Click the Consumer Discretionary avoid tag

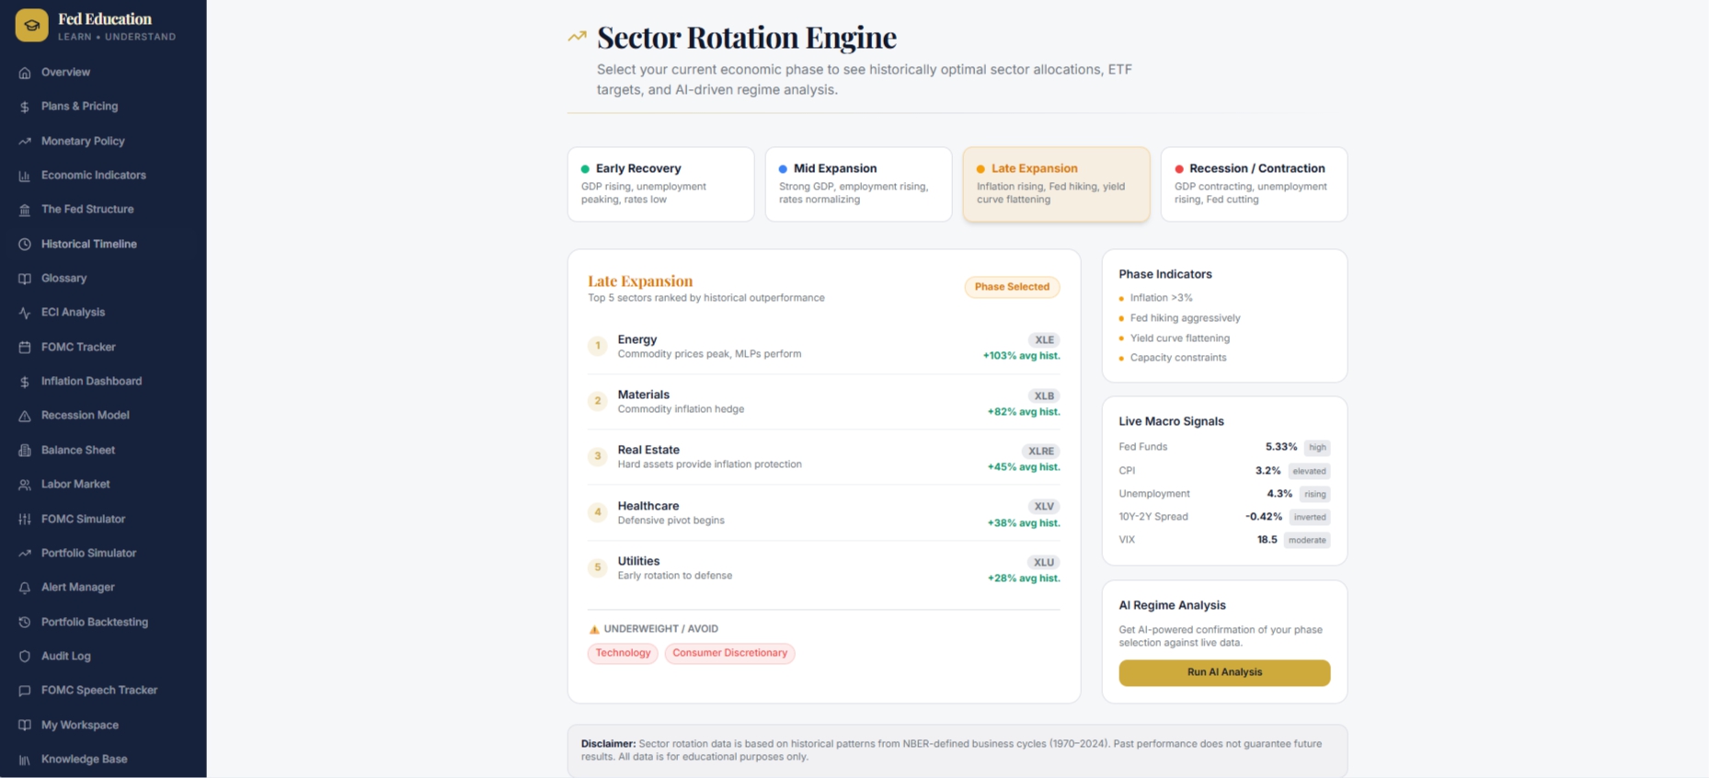729,653
